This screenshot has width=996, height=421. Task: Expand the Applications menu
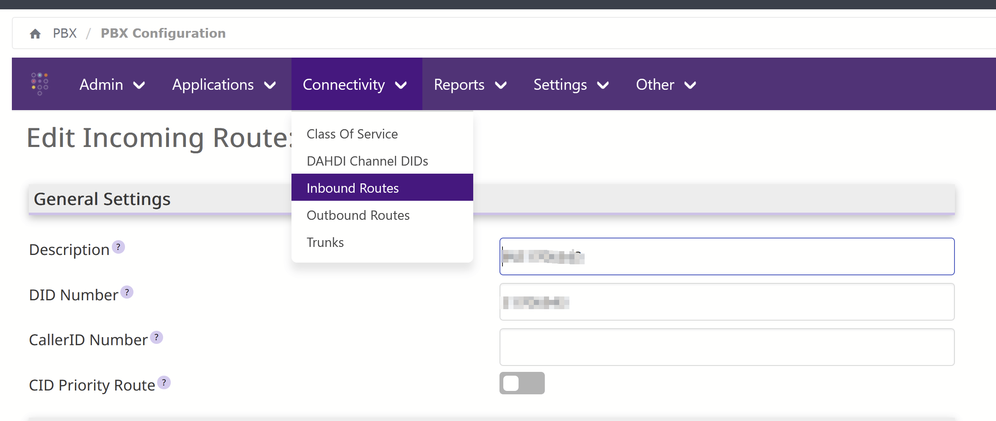[x=224, y=85]
